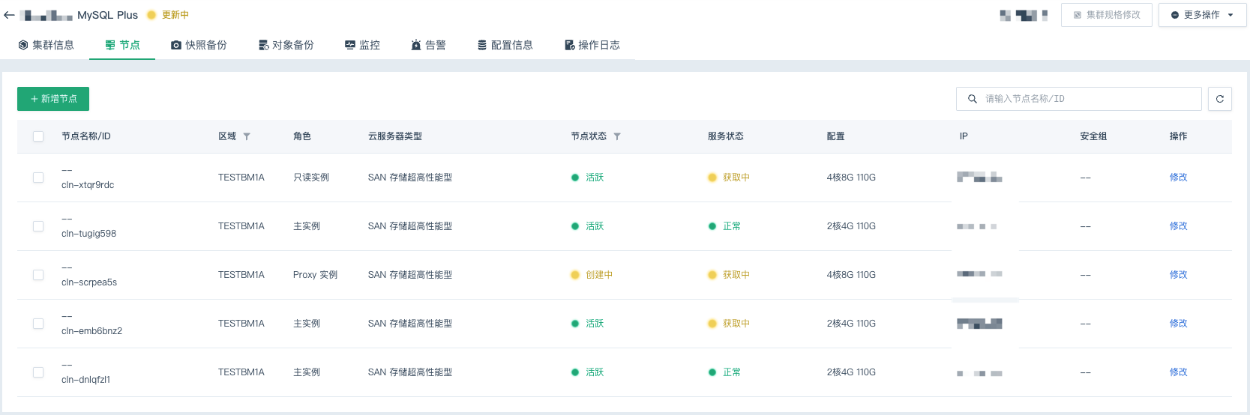Open the 配置信息 tab

click(x=505, y=45)
